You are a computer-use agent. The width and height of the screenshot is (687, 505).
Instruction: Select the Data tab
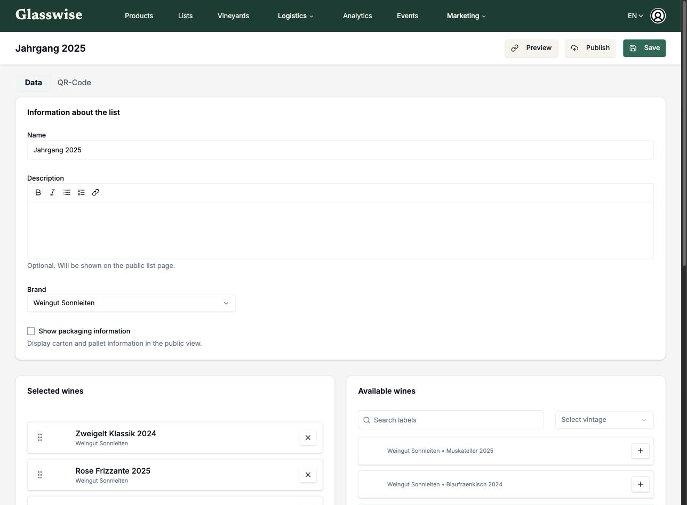(33, 83)
